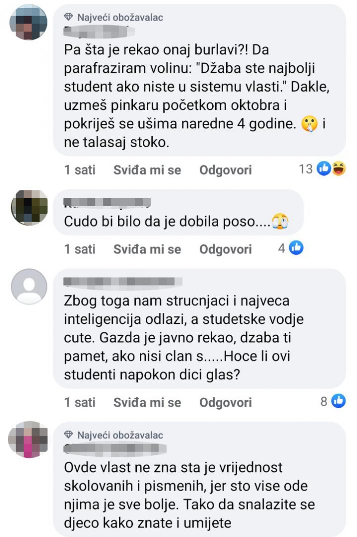Open the blurred author name of the third comment
Screen dimensions: 357x537
point(123,281)
